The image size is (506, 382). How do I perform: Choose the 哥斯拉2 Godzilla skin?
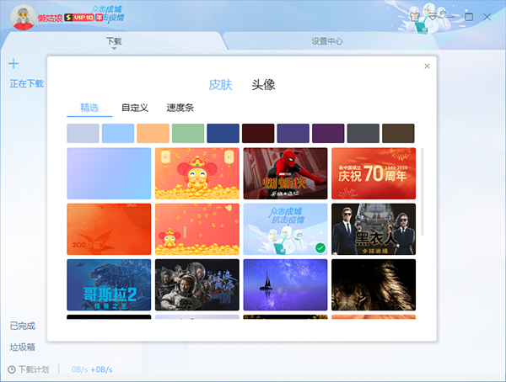coord(109,284)
